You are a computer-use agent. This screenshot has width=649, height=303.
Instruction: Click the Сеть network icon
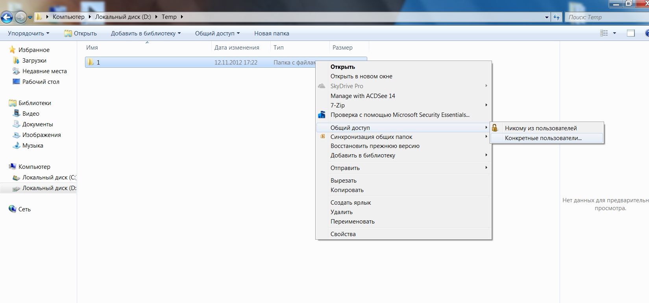click(12, 209)
